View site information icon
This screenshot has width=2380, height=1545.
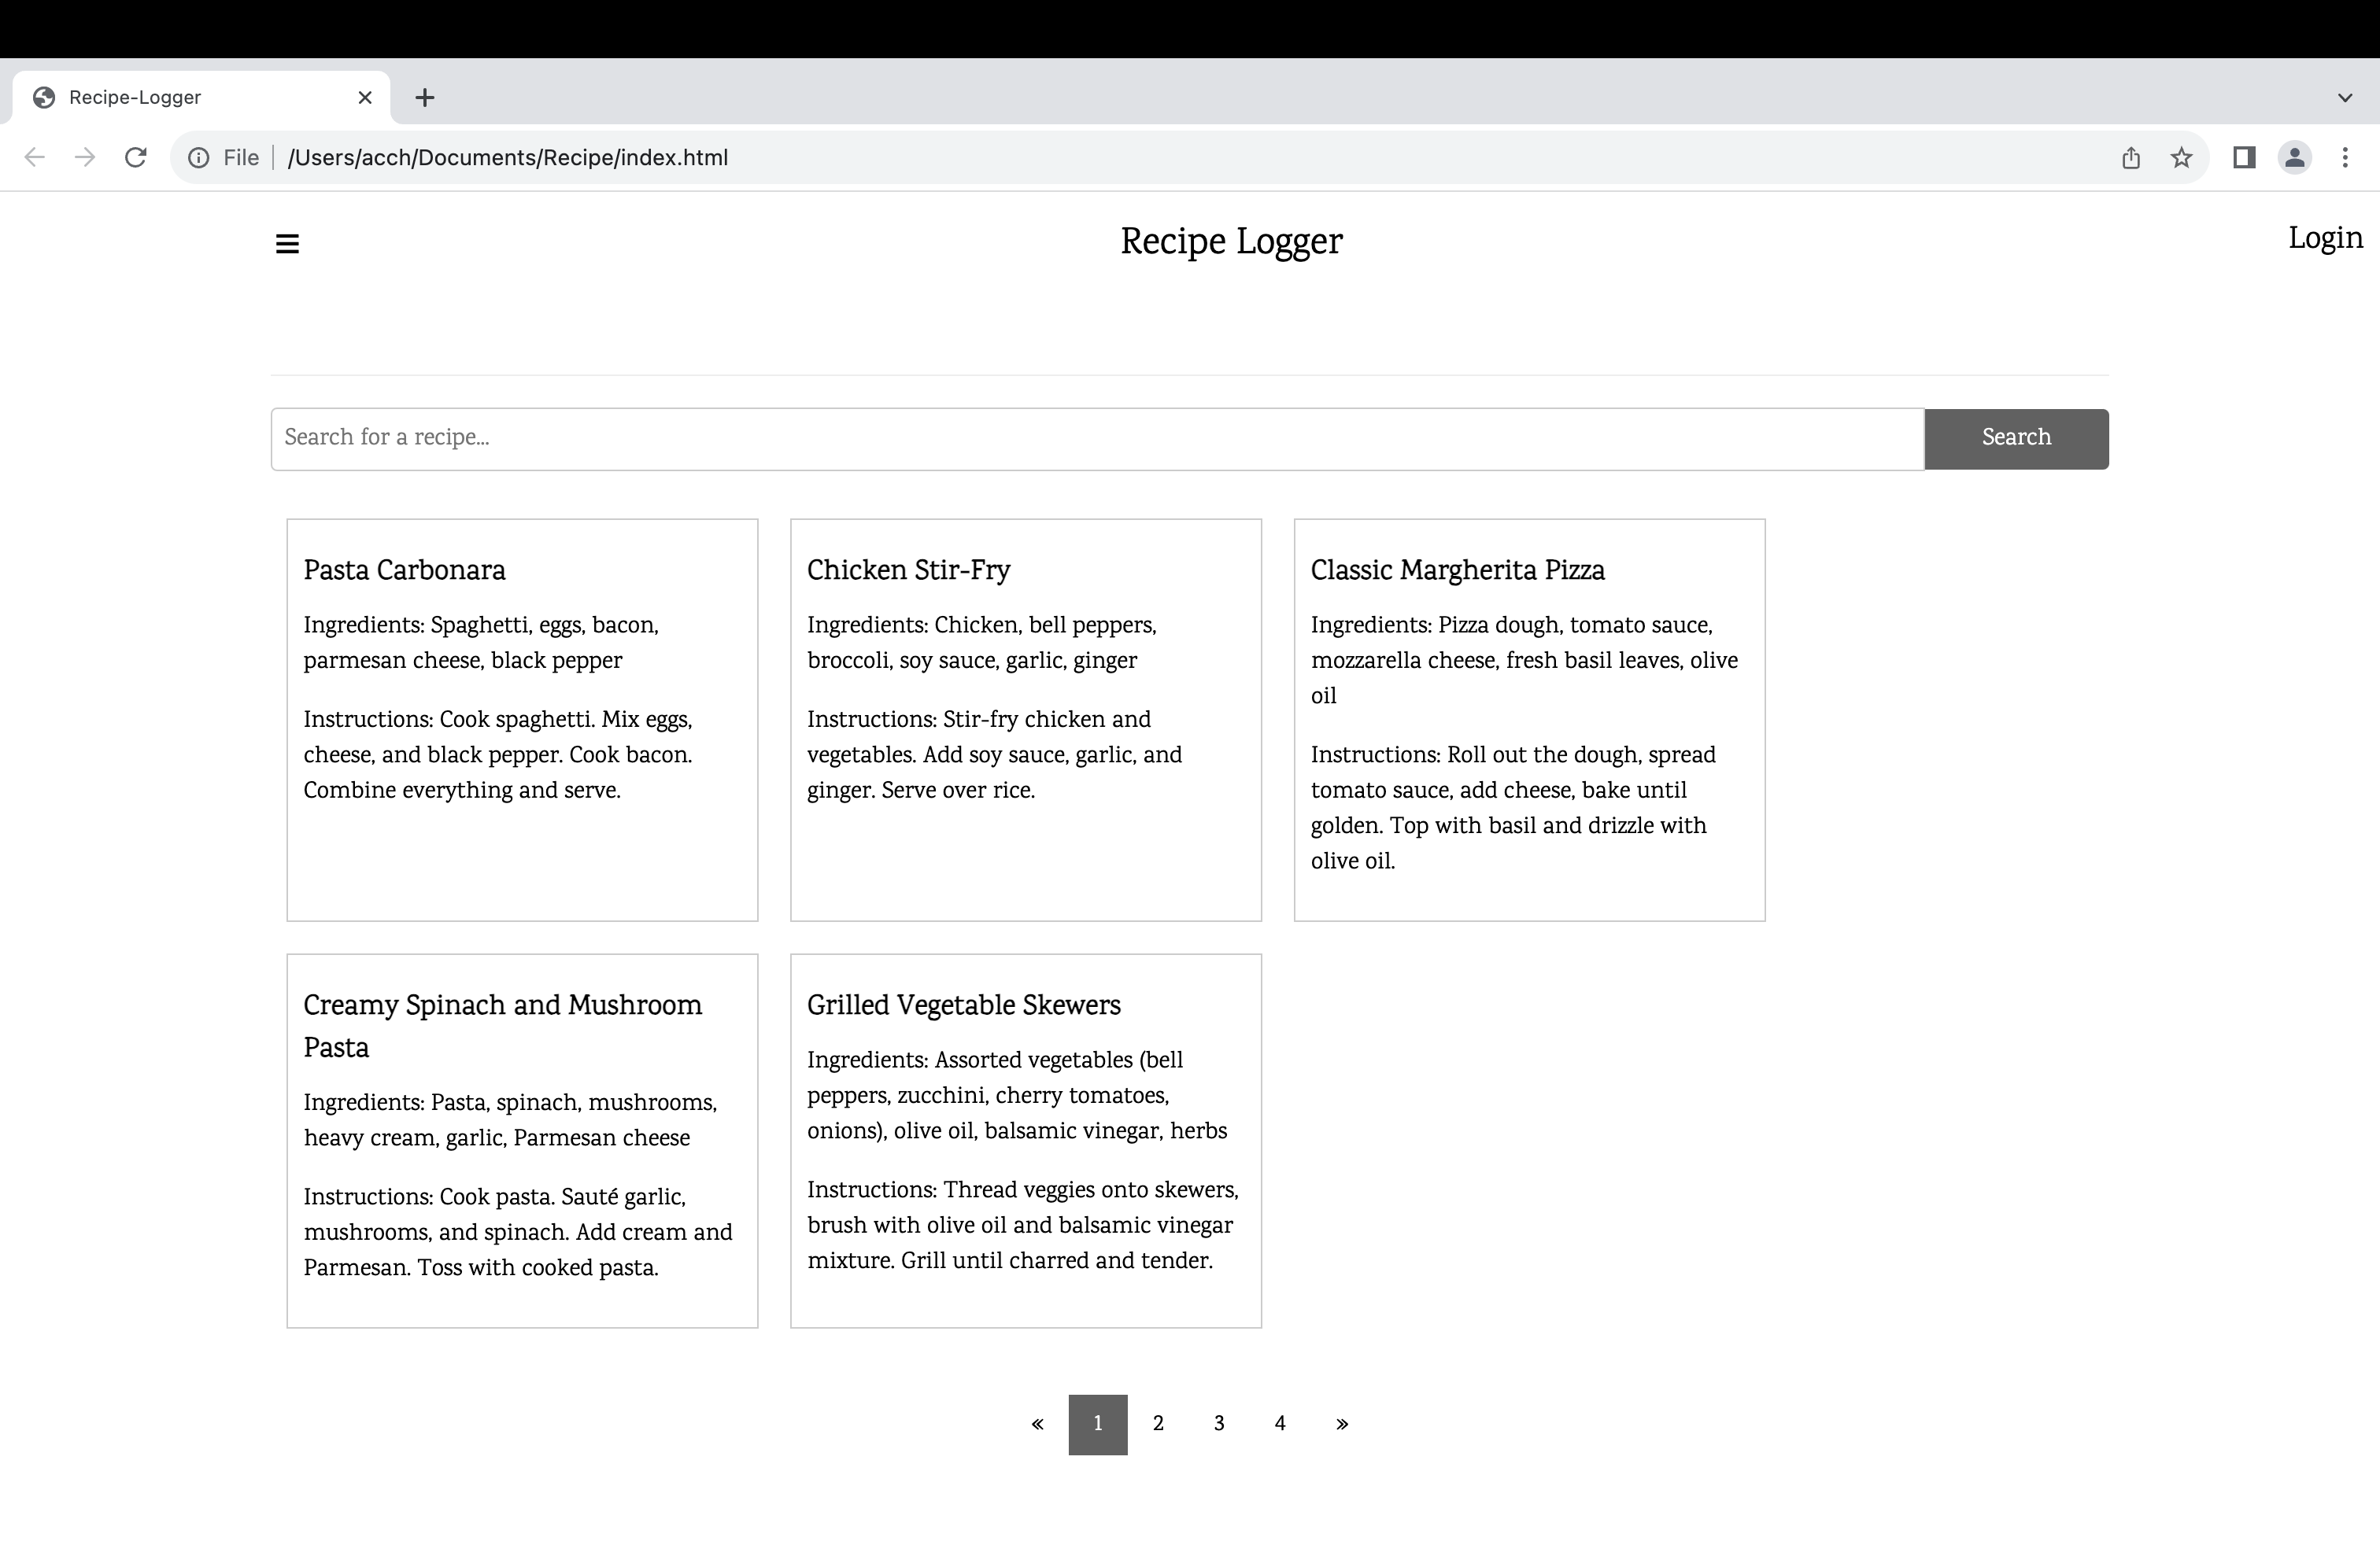pyautogui.click(x=199, y=157)
